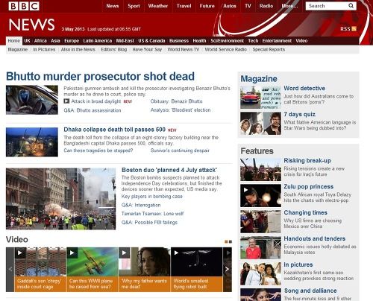
Task: Click the Search input field
Action: 326,6
